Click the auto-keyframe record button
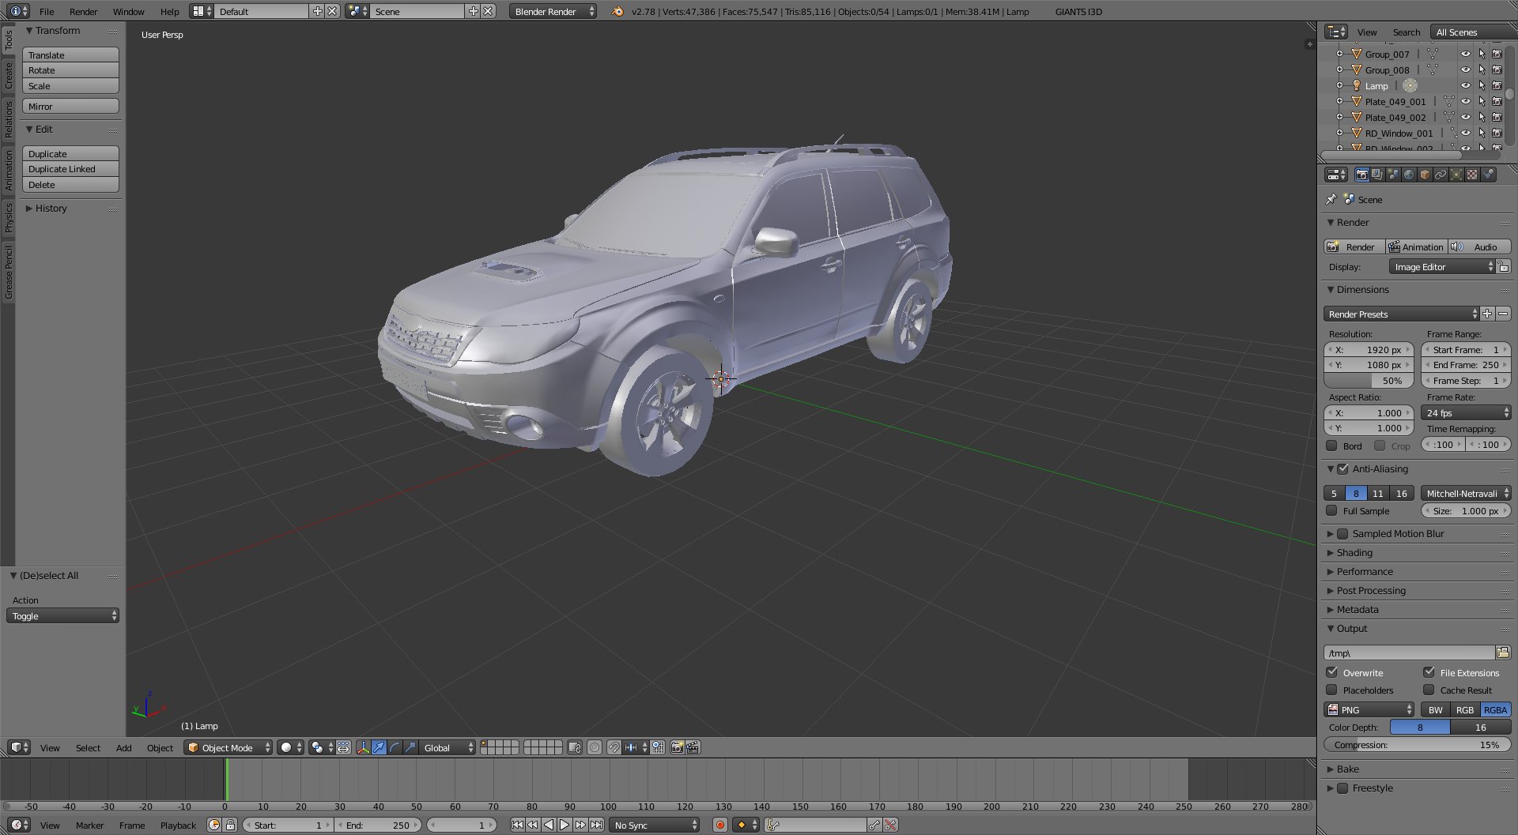 pos(719,825)
